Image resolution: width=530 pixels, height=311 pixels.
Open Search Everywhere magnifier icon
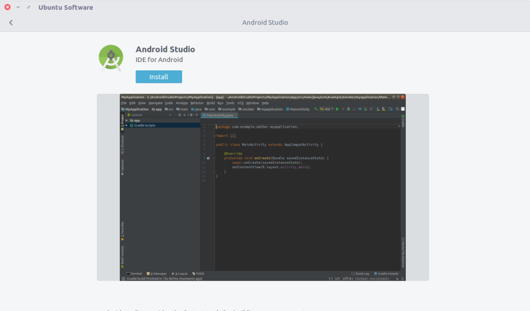pyautogui.click(x=397, y=109)
